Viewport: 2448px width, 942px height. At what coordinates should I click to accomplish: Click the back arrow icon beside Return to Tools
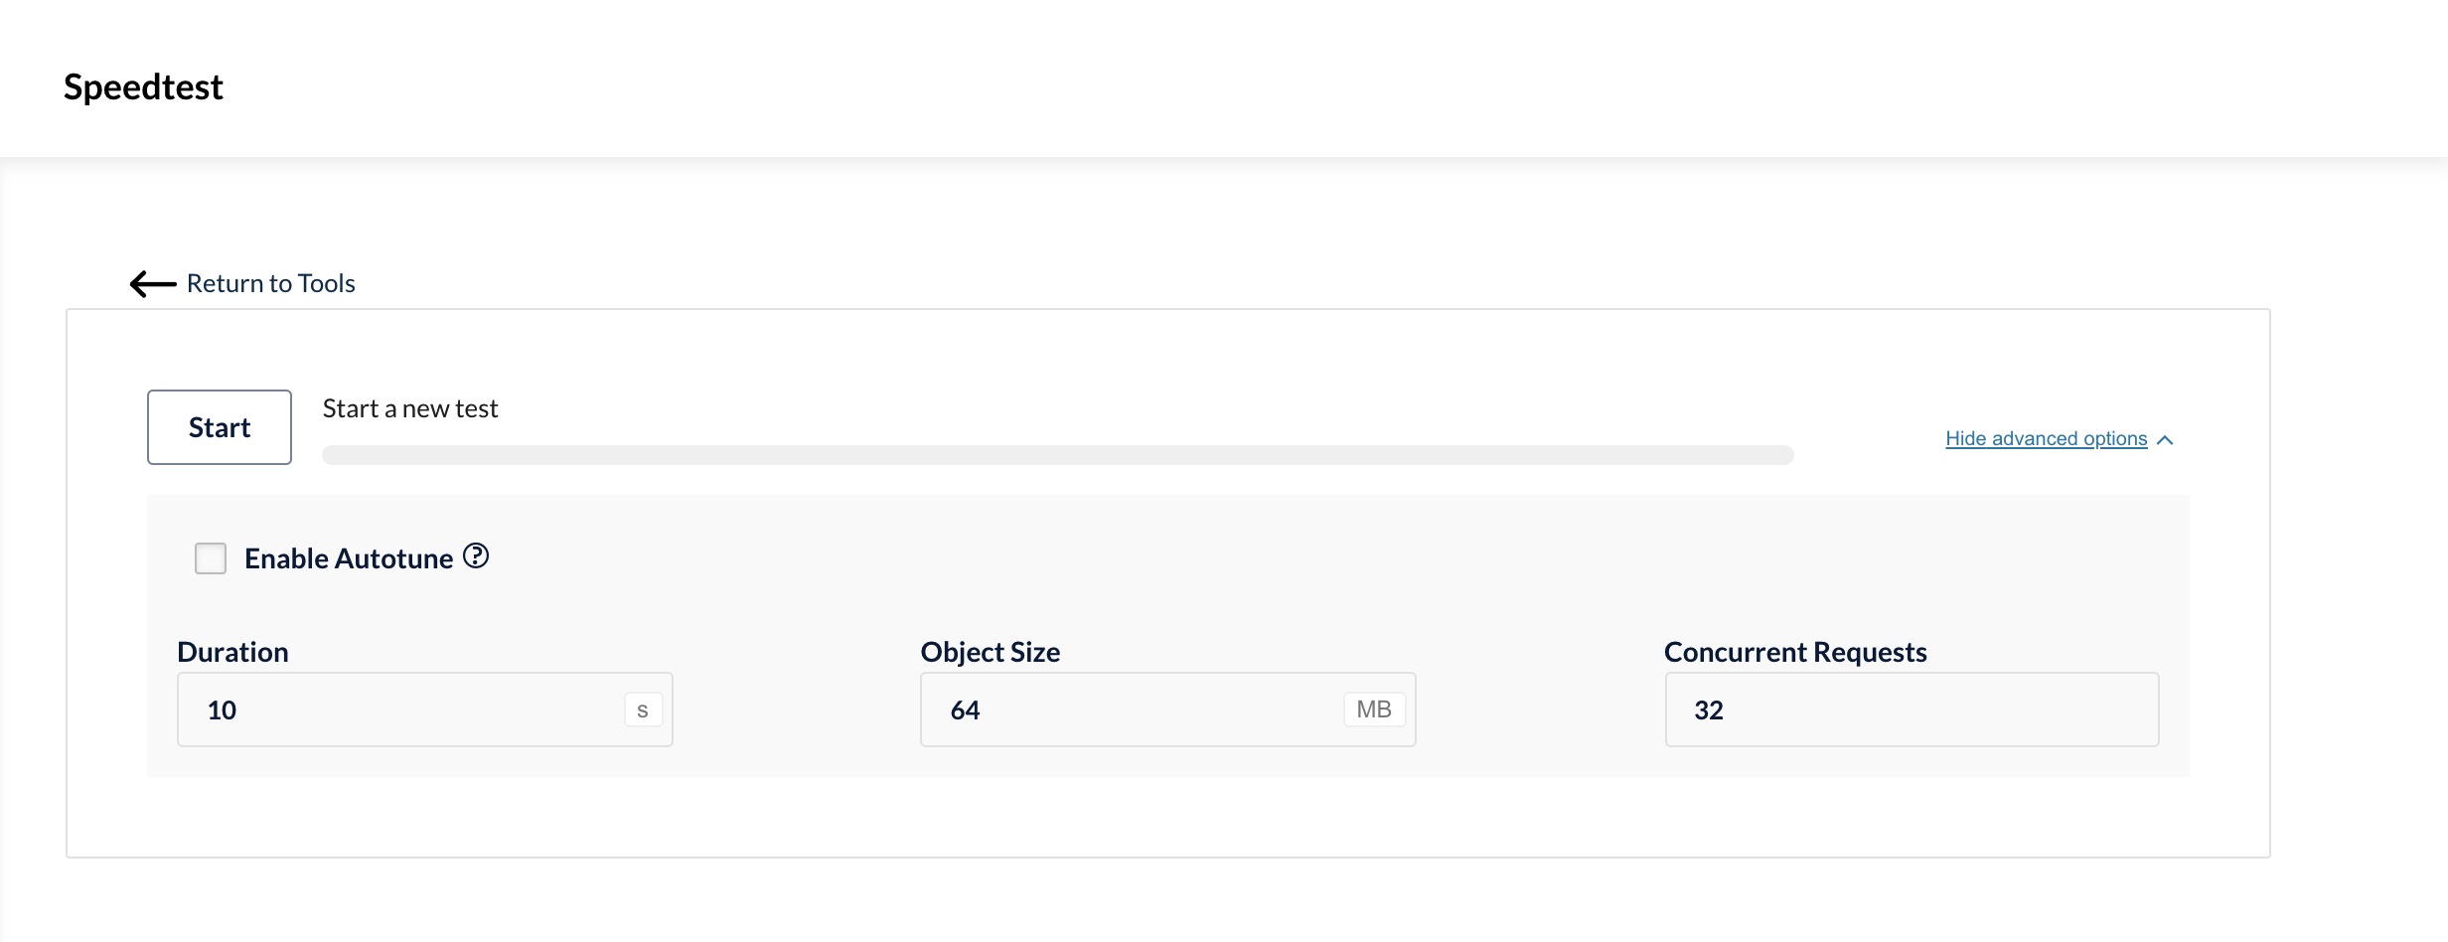(x=153, y=284)
